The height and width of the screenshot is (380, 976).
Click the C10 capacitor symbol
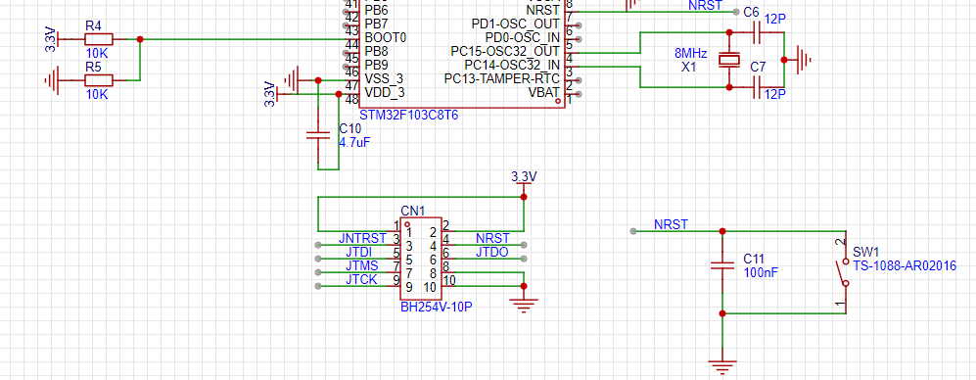click(x=318, y=136)
